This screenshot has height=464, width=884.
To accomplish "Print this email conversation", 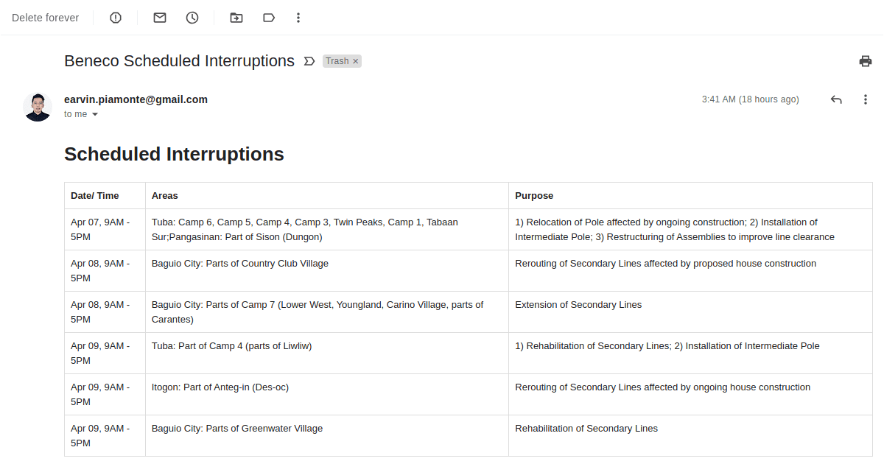I will 866,61.
